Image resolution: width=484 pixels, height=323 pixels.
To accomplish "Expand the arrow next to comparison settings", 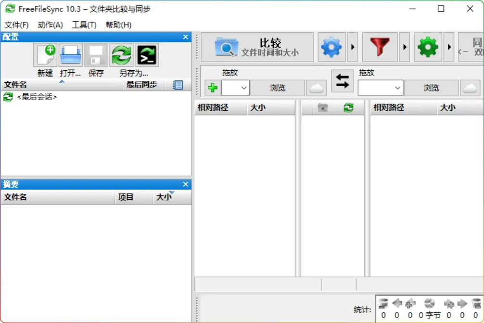I will pos(353,47).
